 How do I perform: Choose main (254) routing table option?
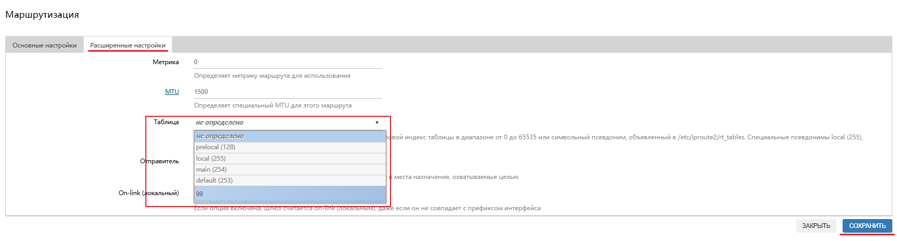[x=290, y=169]
